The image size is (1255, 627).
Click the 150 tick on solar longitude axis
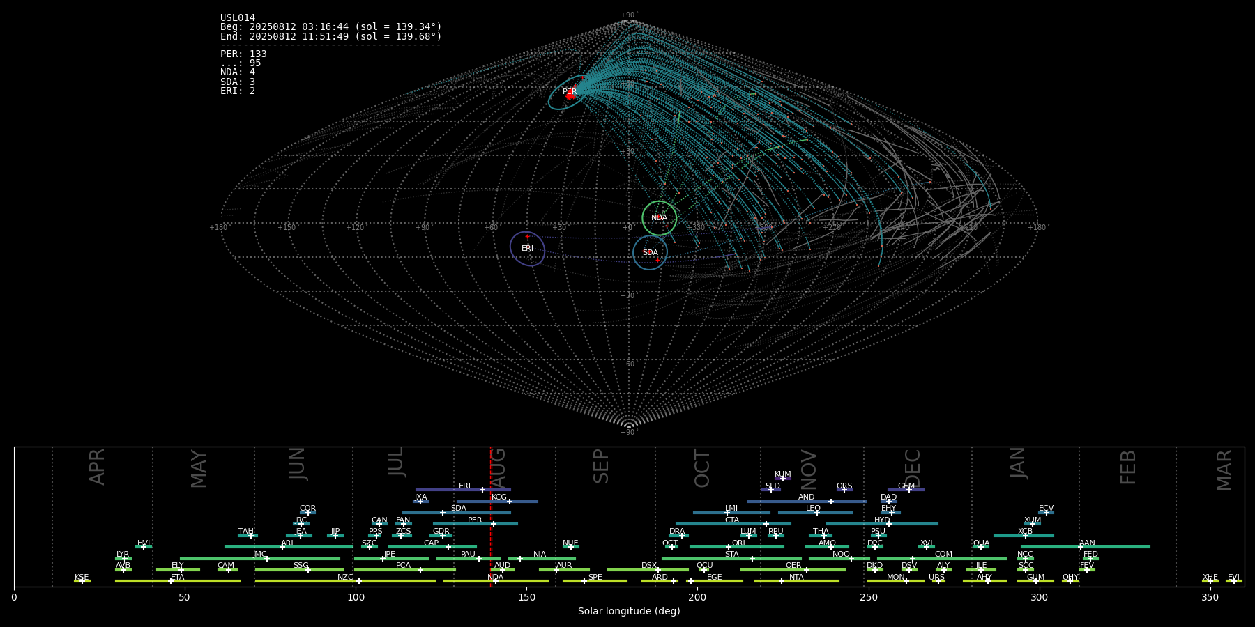coord(526,597)
